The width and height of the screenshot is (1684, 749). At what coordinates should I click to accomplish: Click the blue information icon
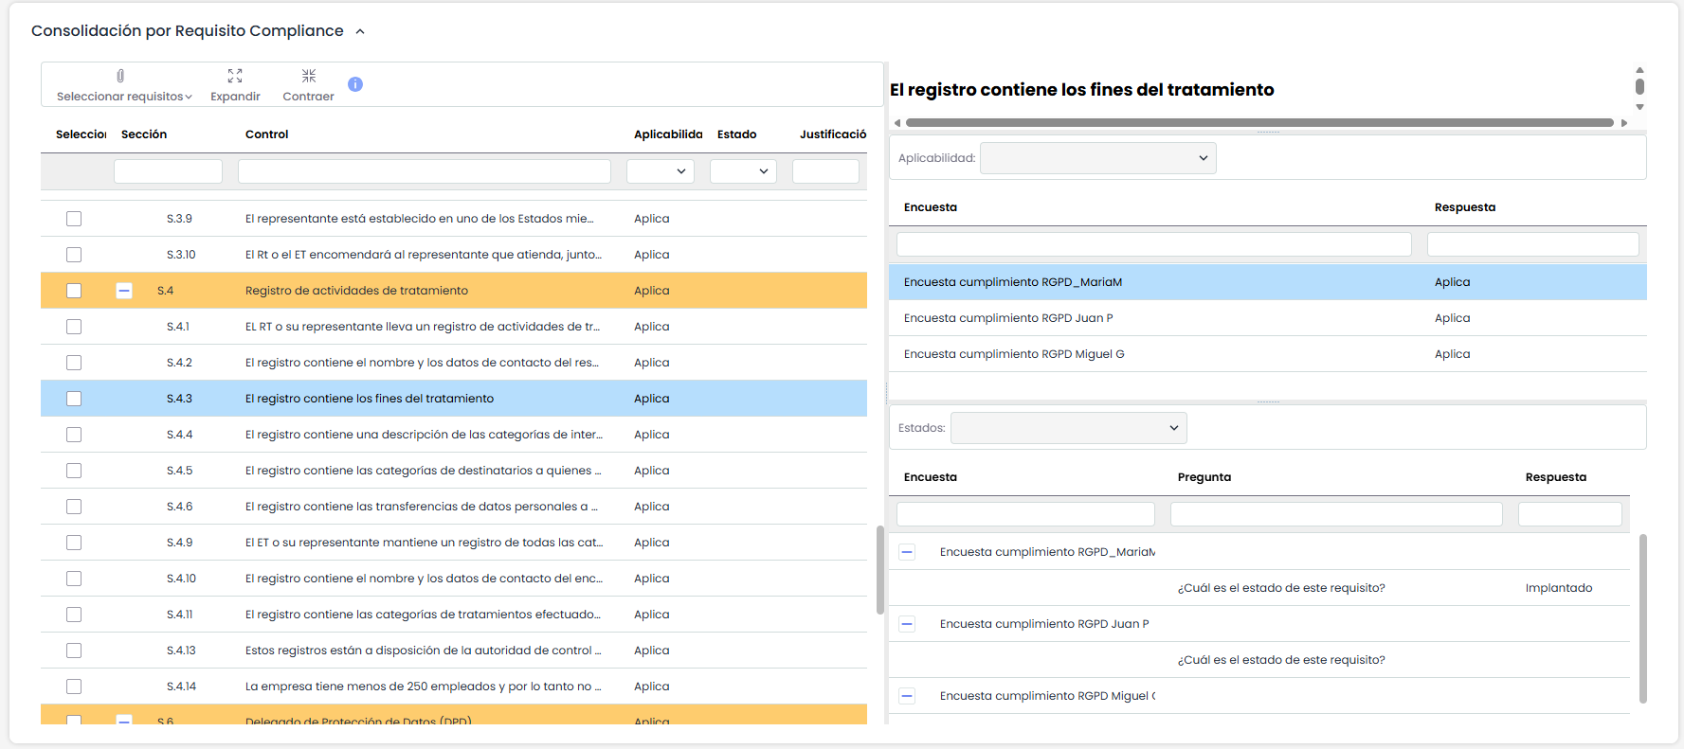pyautogui.click(x=355, y=84)
